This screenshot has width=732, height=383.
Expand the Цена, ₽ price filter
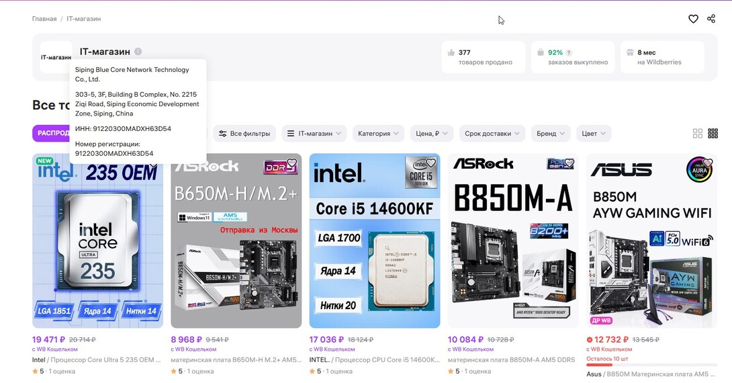click(432, 134)
